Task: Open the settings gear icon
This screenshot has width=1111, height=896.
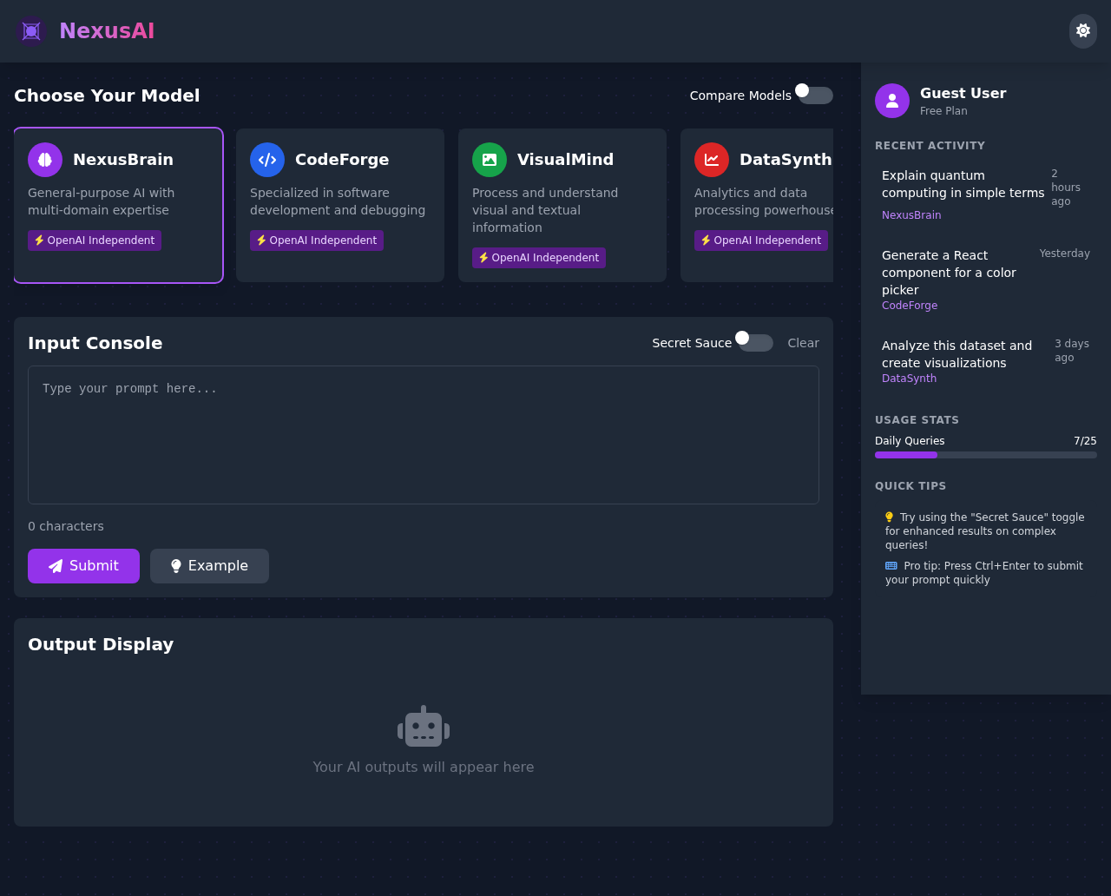Action: point(1082,30)
